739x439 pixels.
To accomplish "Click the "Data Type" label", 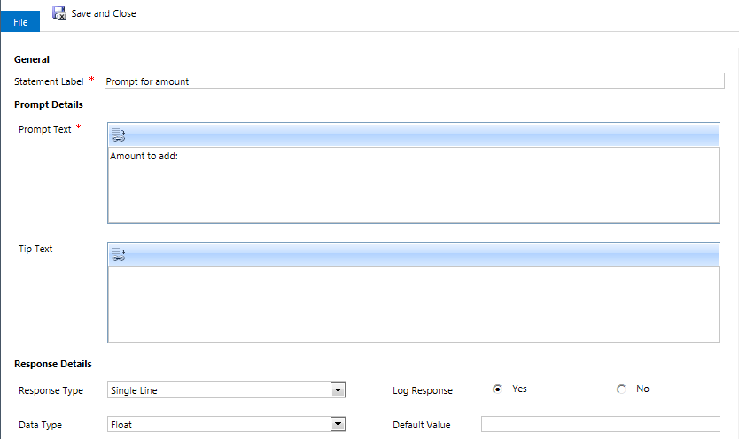I will (40, 425).
